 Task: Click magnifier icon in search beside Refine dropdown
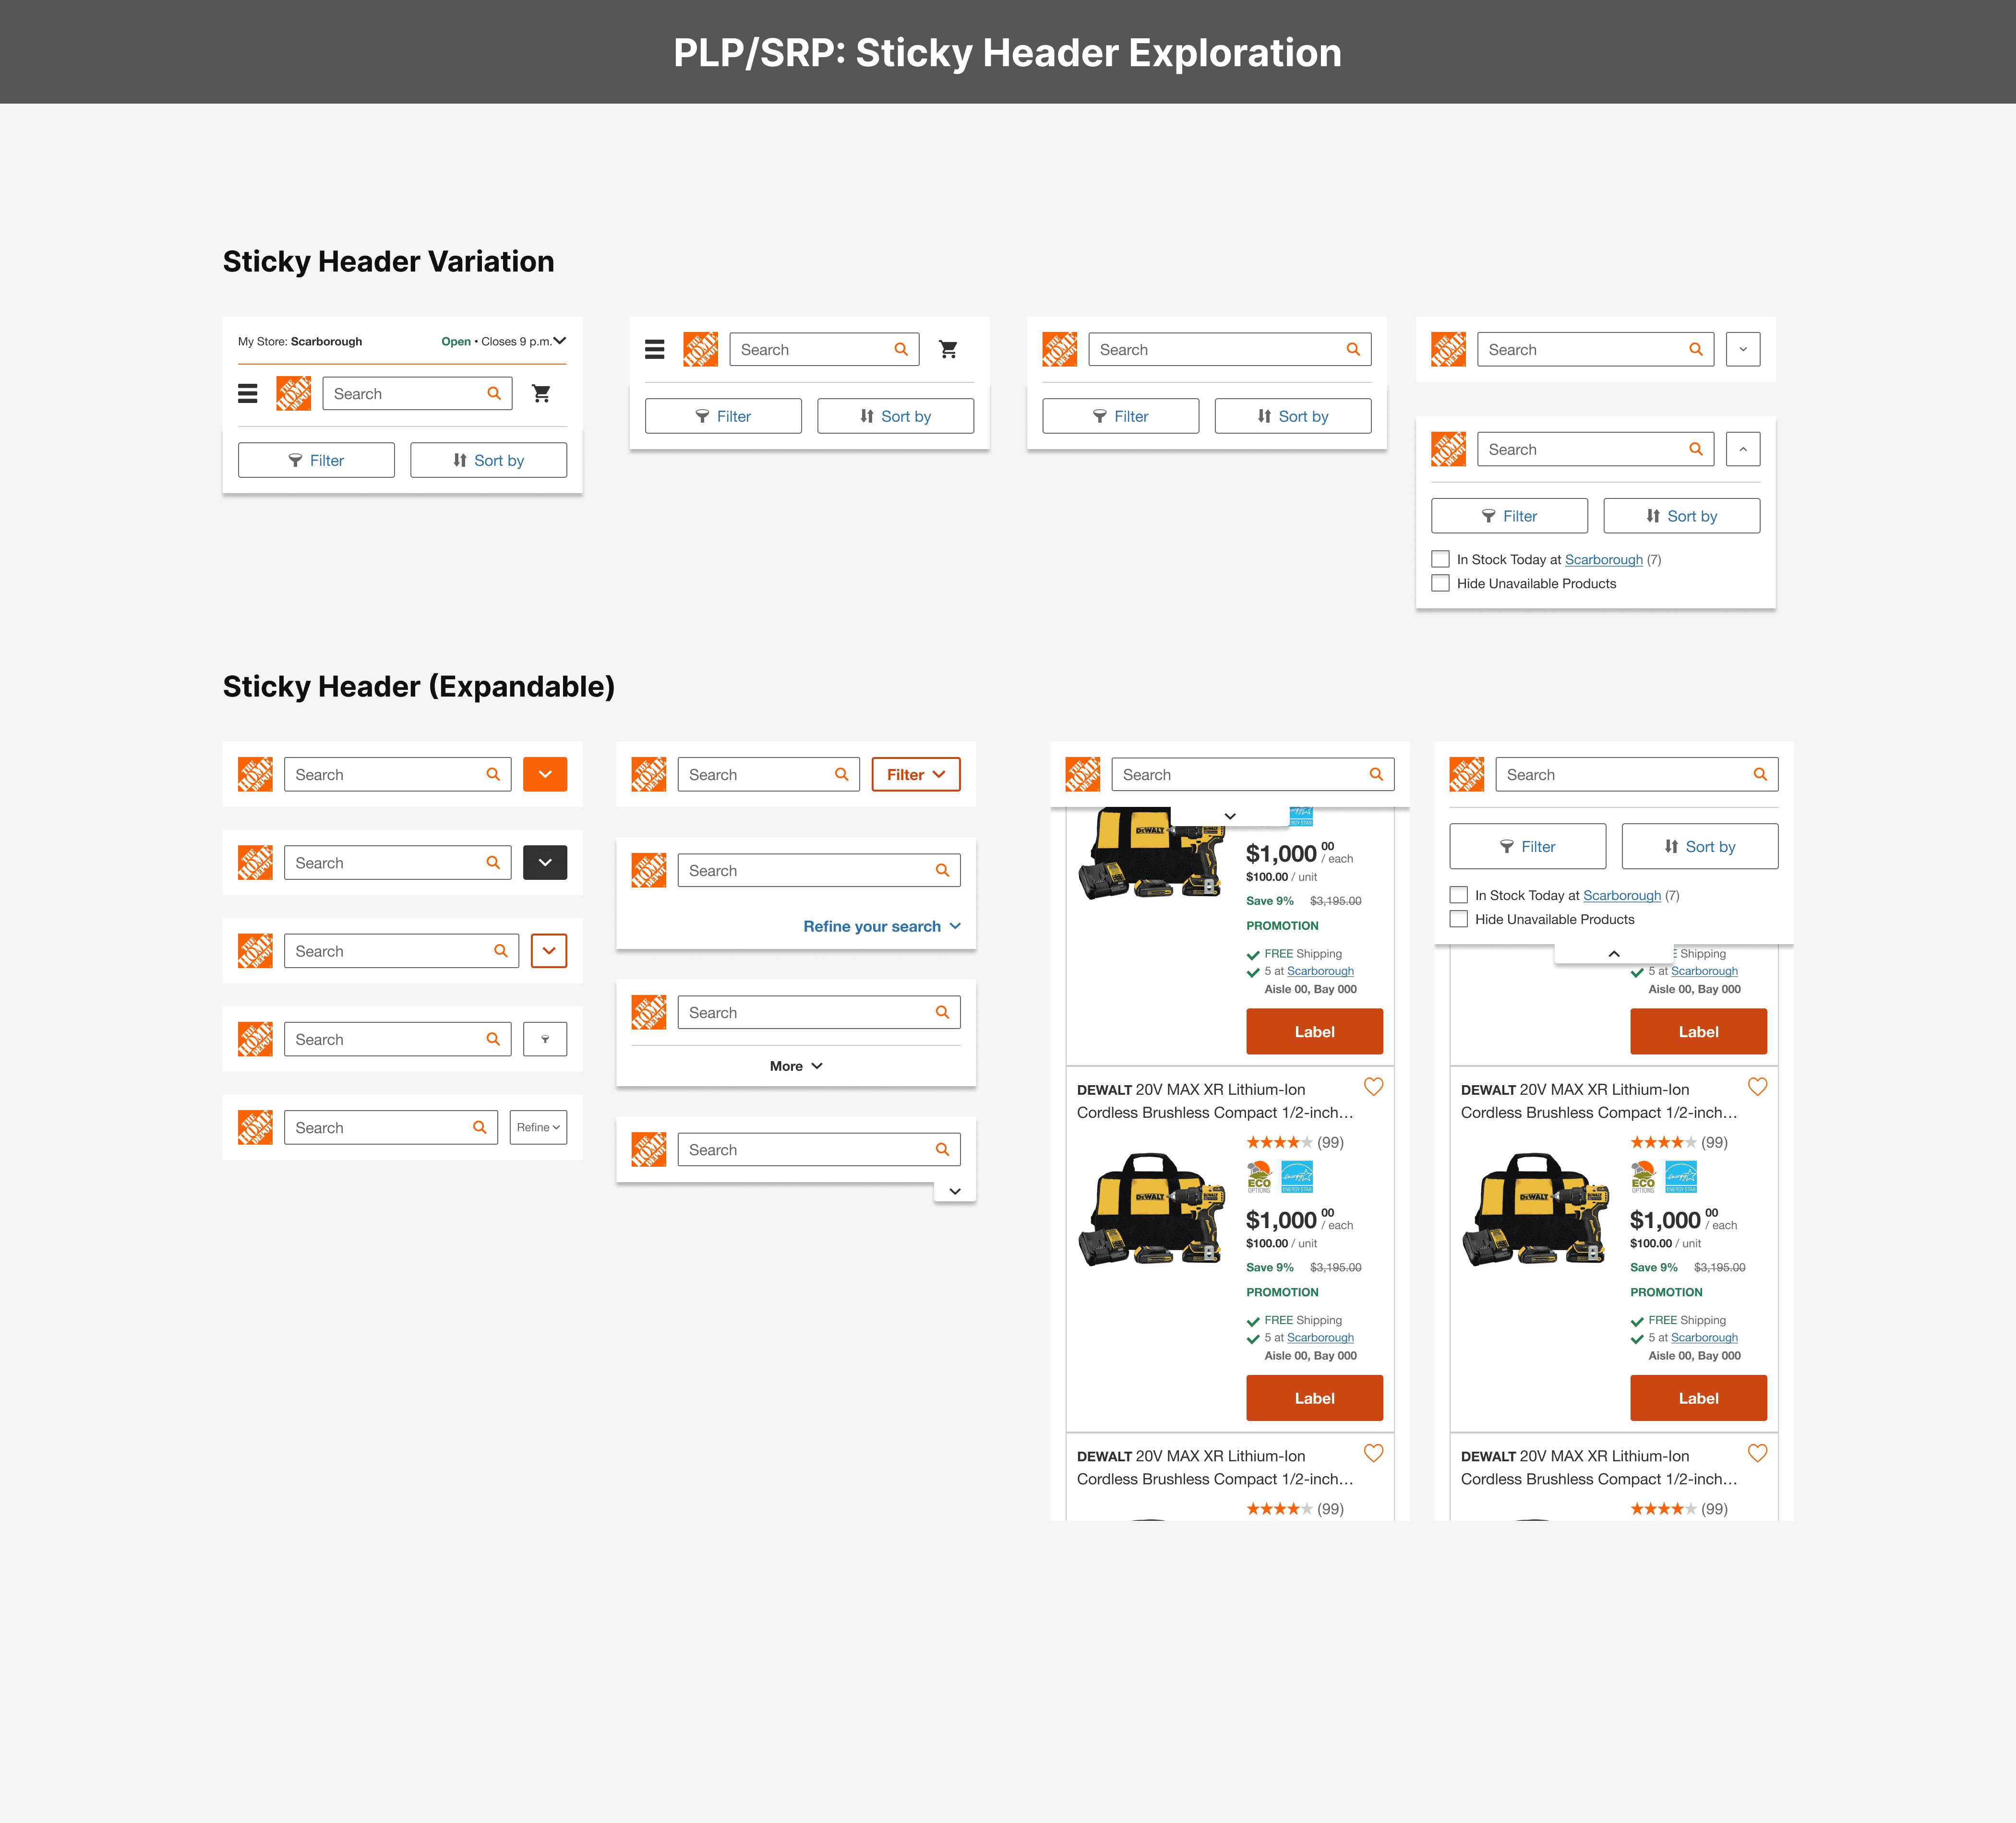[x=480, y=1127]
